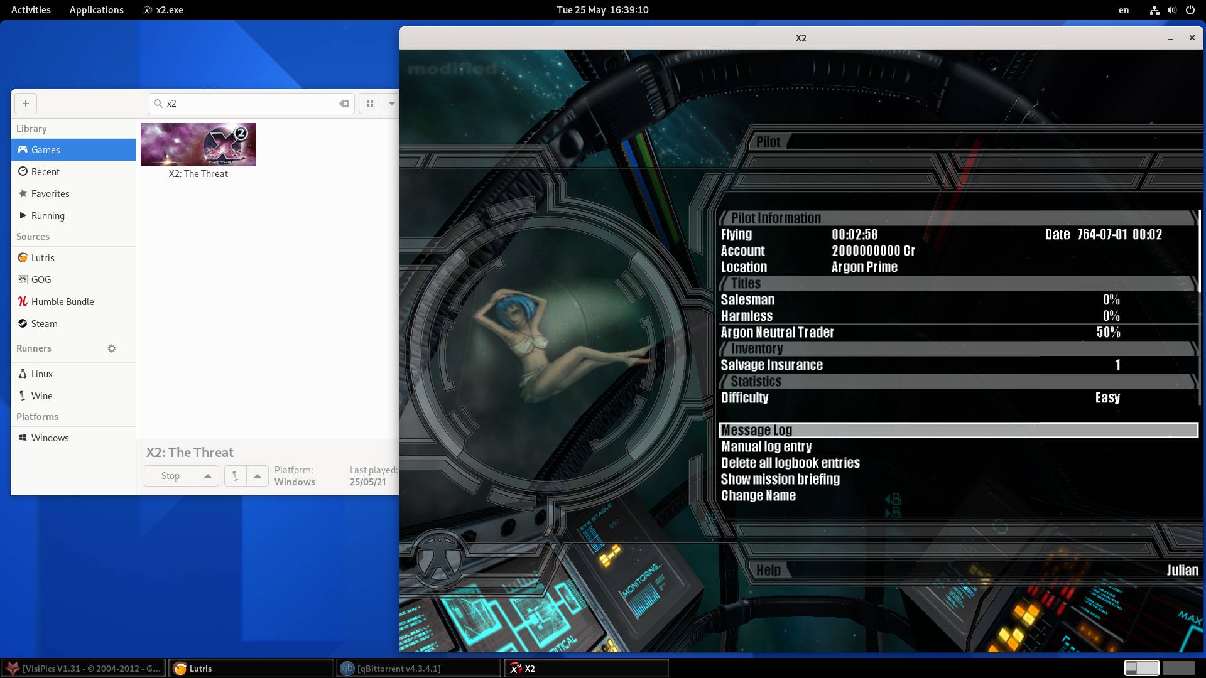The width and height of the screenshot is (1206, 678).
Task: Show Running games in the Lutris sidebar
Action: click(73, 216)
